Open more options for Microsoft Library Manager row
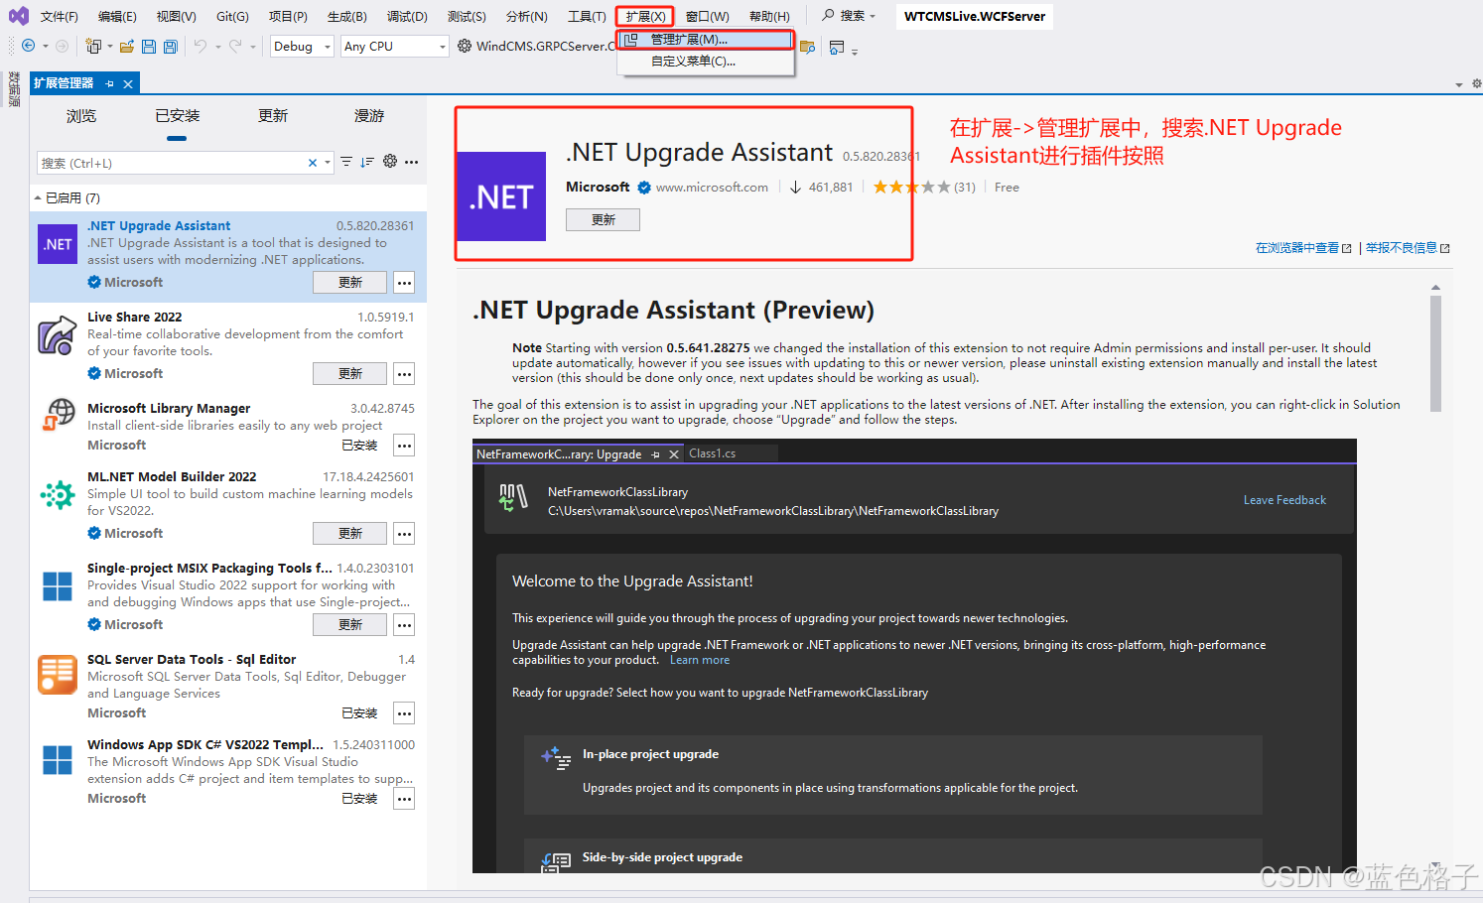 pyautogui.click(x=404, y=446)
